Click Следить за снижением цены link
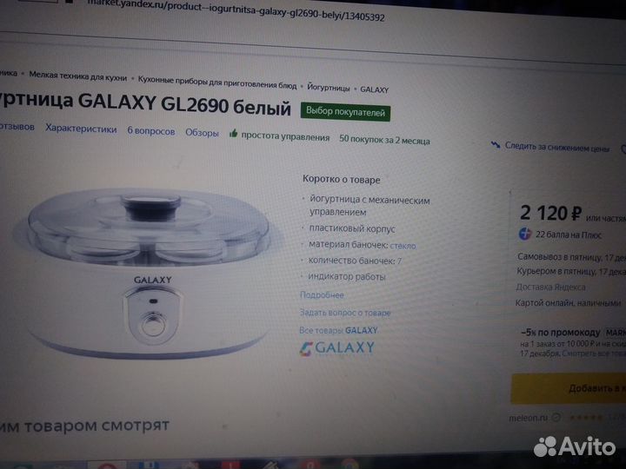The width and height of the screenshot is (626, 469). [557, 147]
